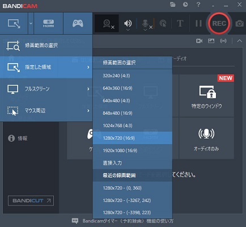
Task: Pick recent area 1280x720 - (-3267, 242)
Action: point(133,200)
